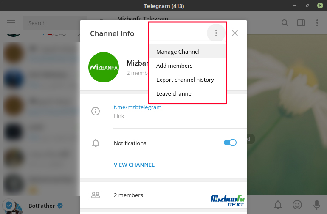The height and width of the screenshot is (214, 327).
Task: Open the hamburger main menu in Telegram
Action: pyautogui.click(x=11, y=23)
